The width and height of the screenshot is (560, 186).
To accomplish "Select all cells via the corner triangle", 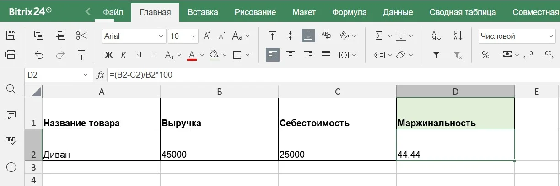I will coord(34,92).
